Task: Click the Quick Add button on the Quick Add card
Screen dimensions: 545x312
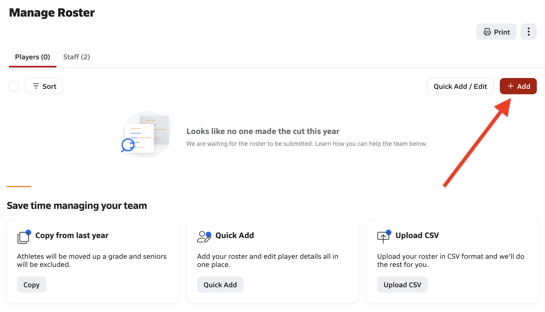Action: (x=220, y=285)
